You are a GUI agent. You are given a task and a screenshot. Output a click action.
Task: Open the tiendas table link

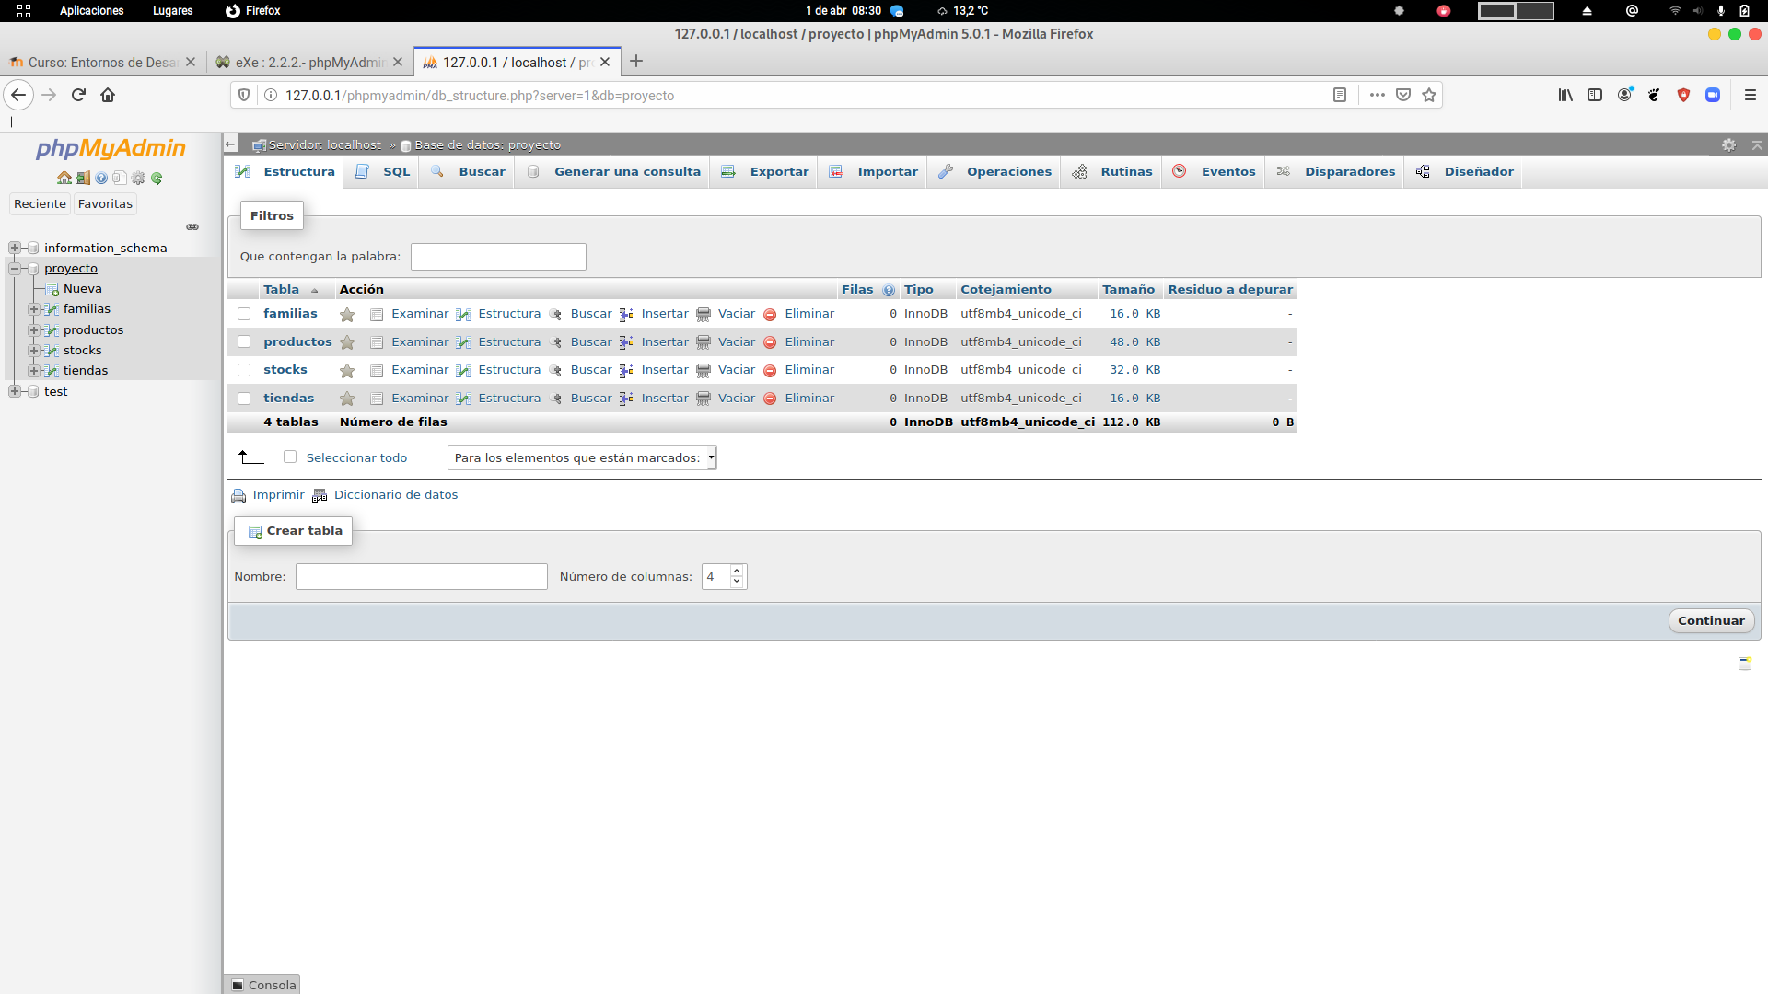tap(288, 399)
